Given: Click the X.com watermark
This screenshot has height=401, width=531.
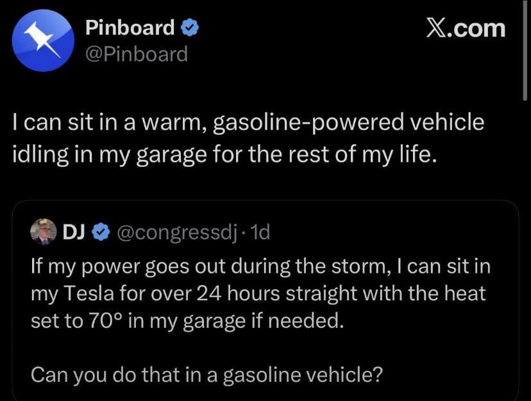Looking at the screenshot, I should (466, 28).
